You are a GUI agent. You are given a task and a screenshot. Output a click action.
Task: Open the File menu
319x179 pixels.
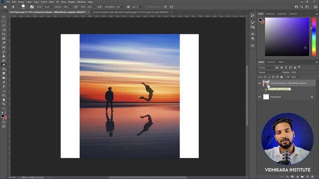[x=8, y=2]
